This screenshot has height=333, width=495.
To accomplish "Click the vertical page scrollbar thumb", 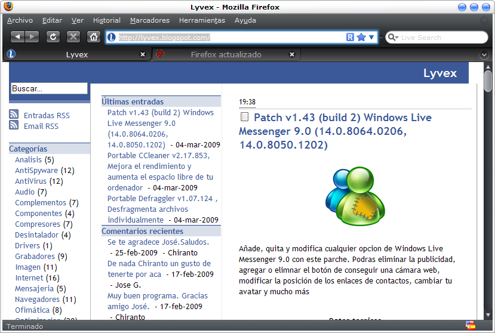I will pos(488,81).
